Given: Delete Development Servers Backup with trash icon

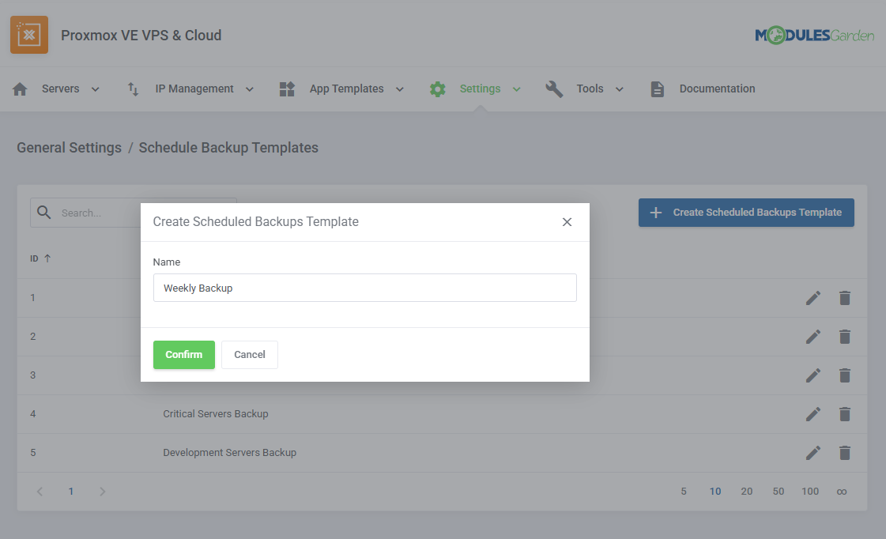Looking at the screenshot, I should click(x=845, y=453).
